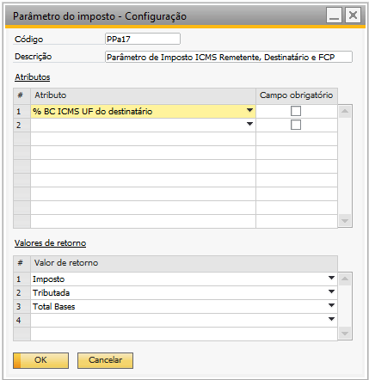369x380 pixels.
Task: Click Atributos table scroll up arrow
Action: pyautogui.click(x=345, y=111)
